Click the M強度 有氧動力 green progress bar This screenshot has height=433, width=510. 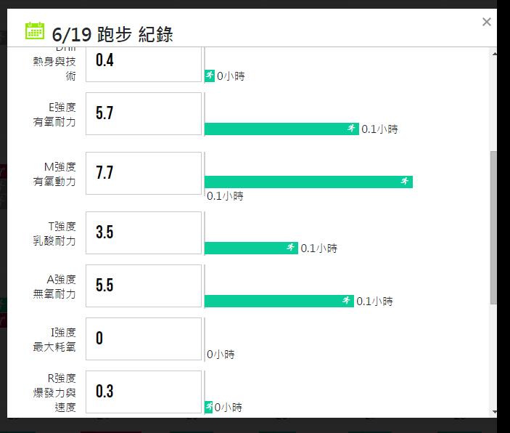coord(308,182)
